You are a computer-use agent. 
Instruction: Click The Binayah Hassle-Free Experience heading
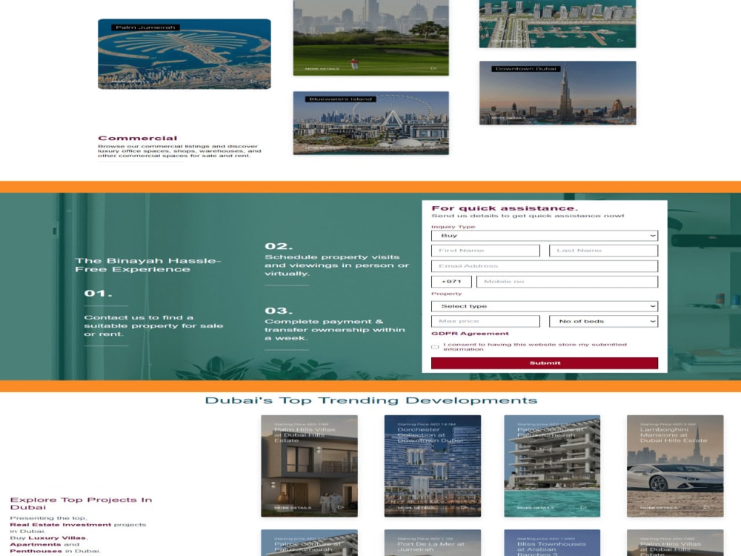click(x=148, y=265)
